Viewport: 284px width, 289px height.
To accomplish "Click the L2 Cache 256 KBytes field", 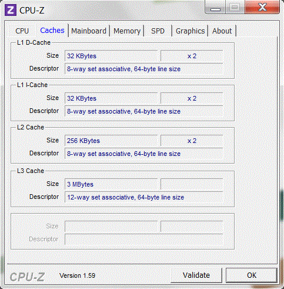I will point(111,141).
